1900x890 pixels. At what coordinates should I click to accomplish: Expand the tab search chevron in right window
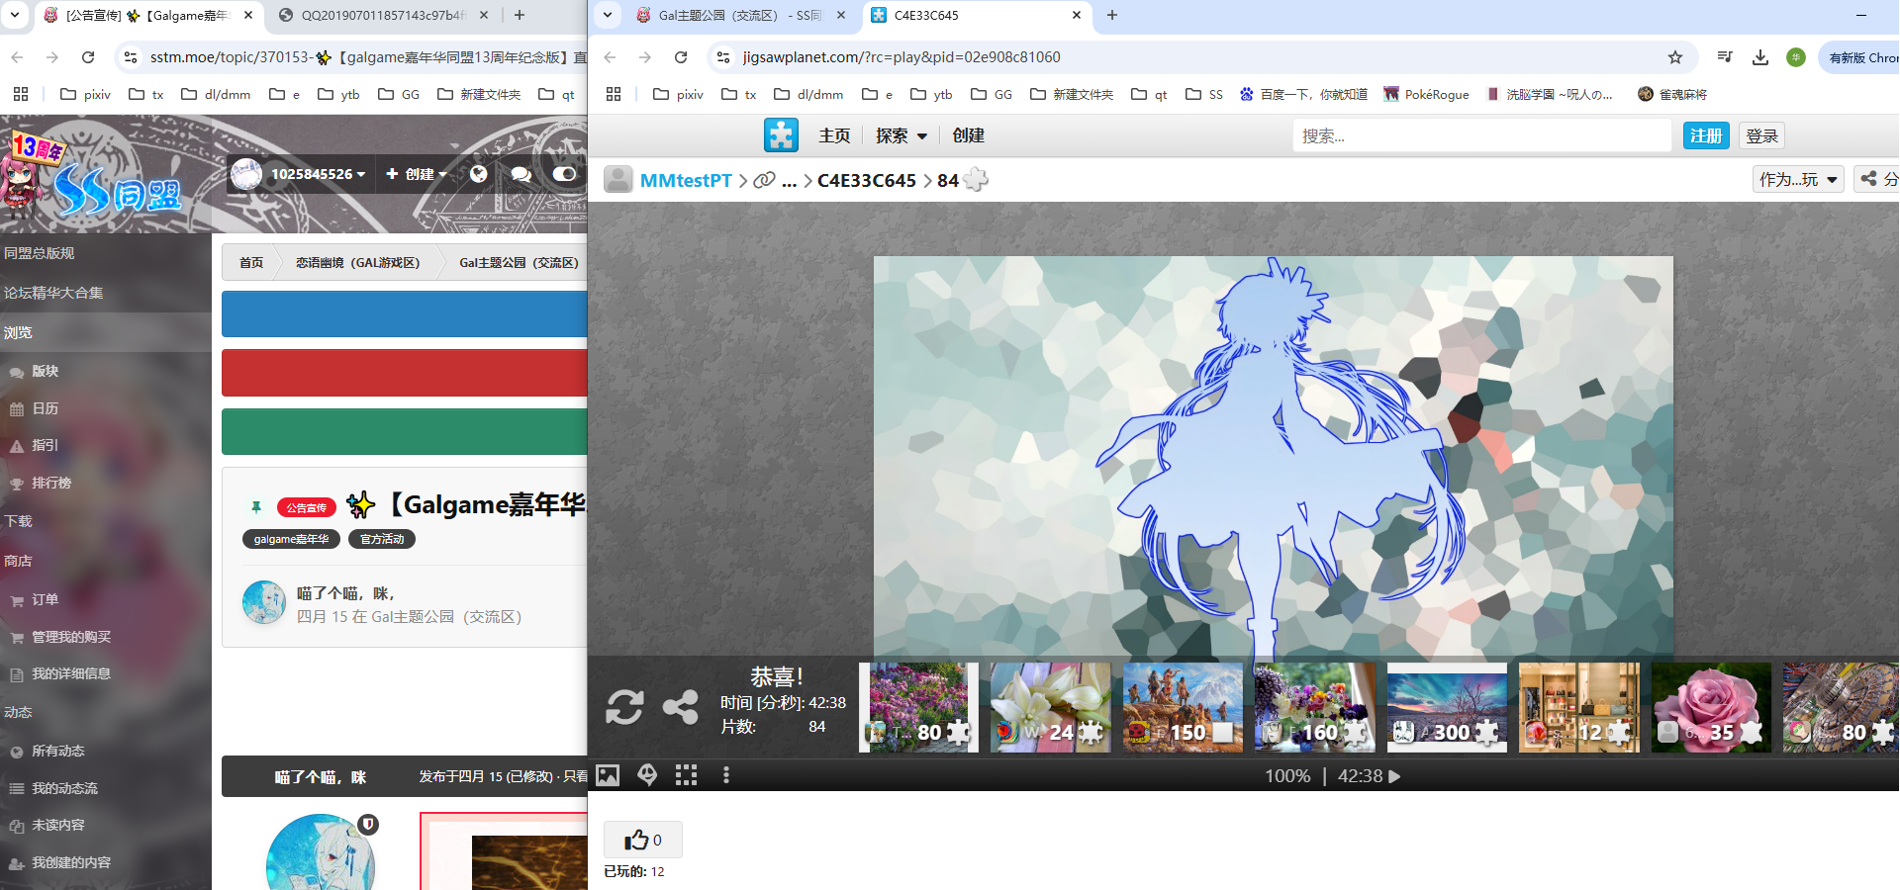click(608, 15)
